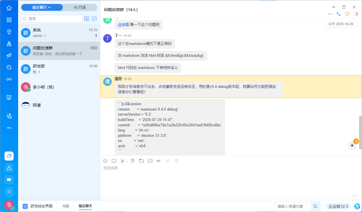
Task: Select the 问题反馈群 conversation
Action: 59,51
